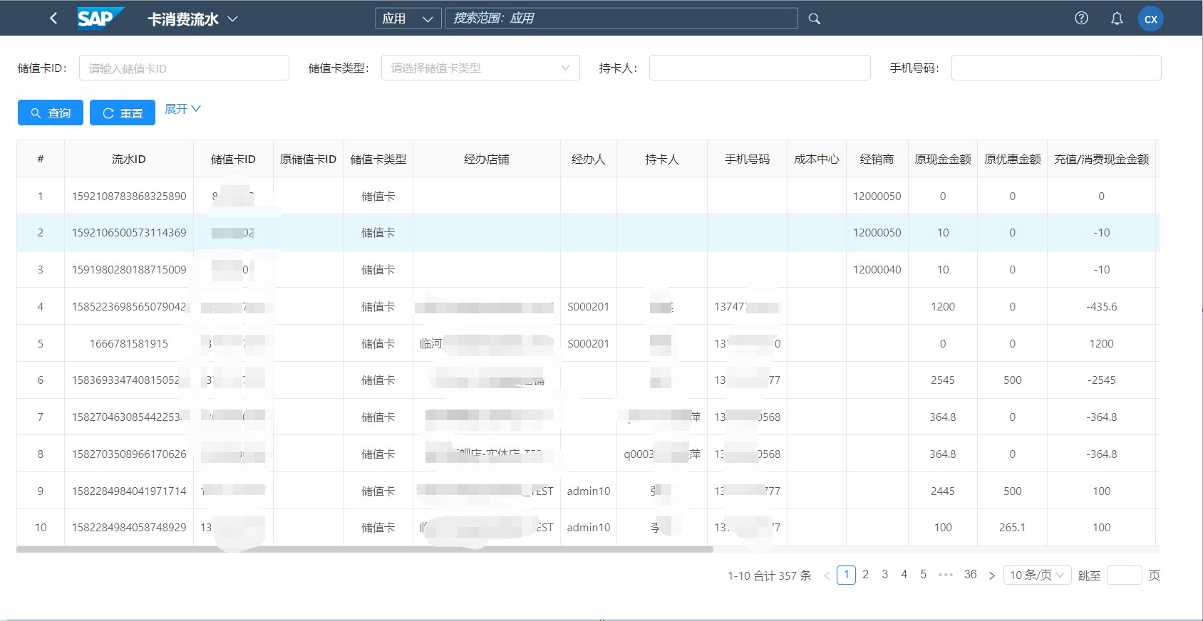
Task: Open the 10 条/页 page size dropdown
Action: (1037, 575)
